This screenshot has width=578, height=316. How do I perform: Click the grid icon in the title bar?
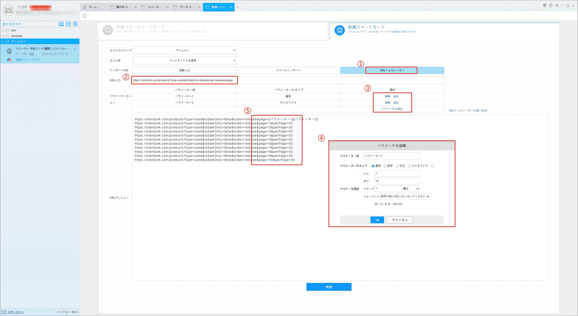[x=545, y=5]
